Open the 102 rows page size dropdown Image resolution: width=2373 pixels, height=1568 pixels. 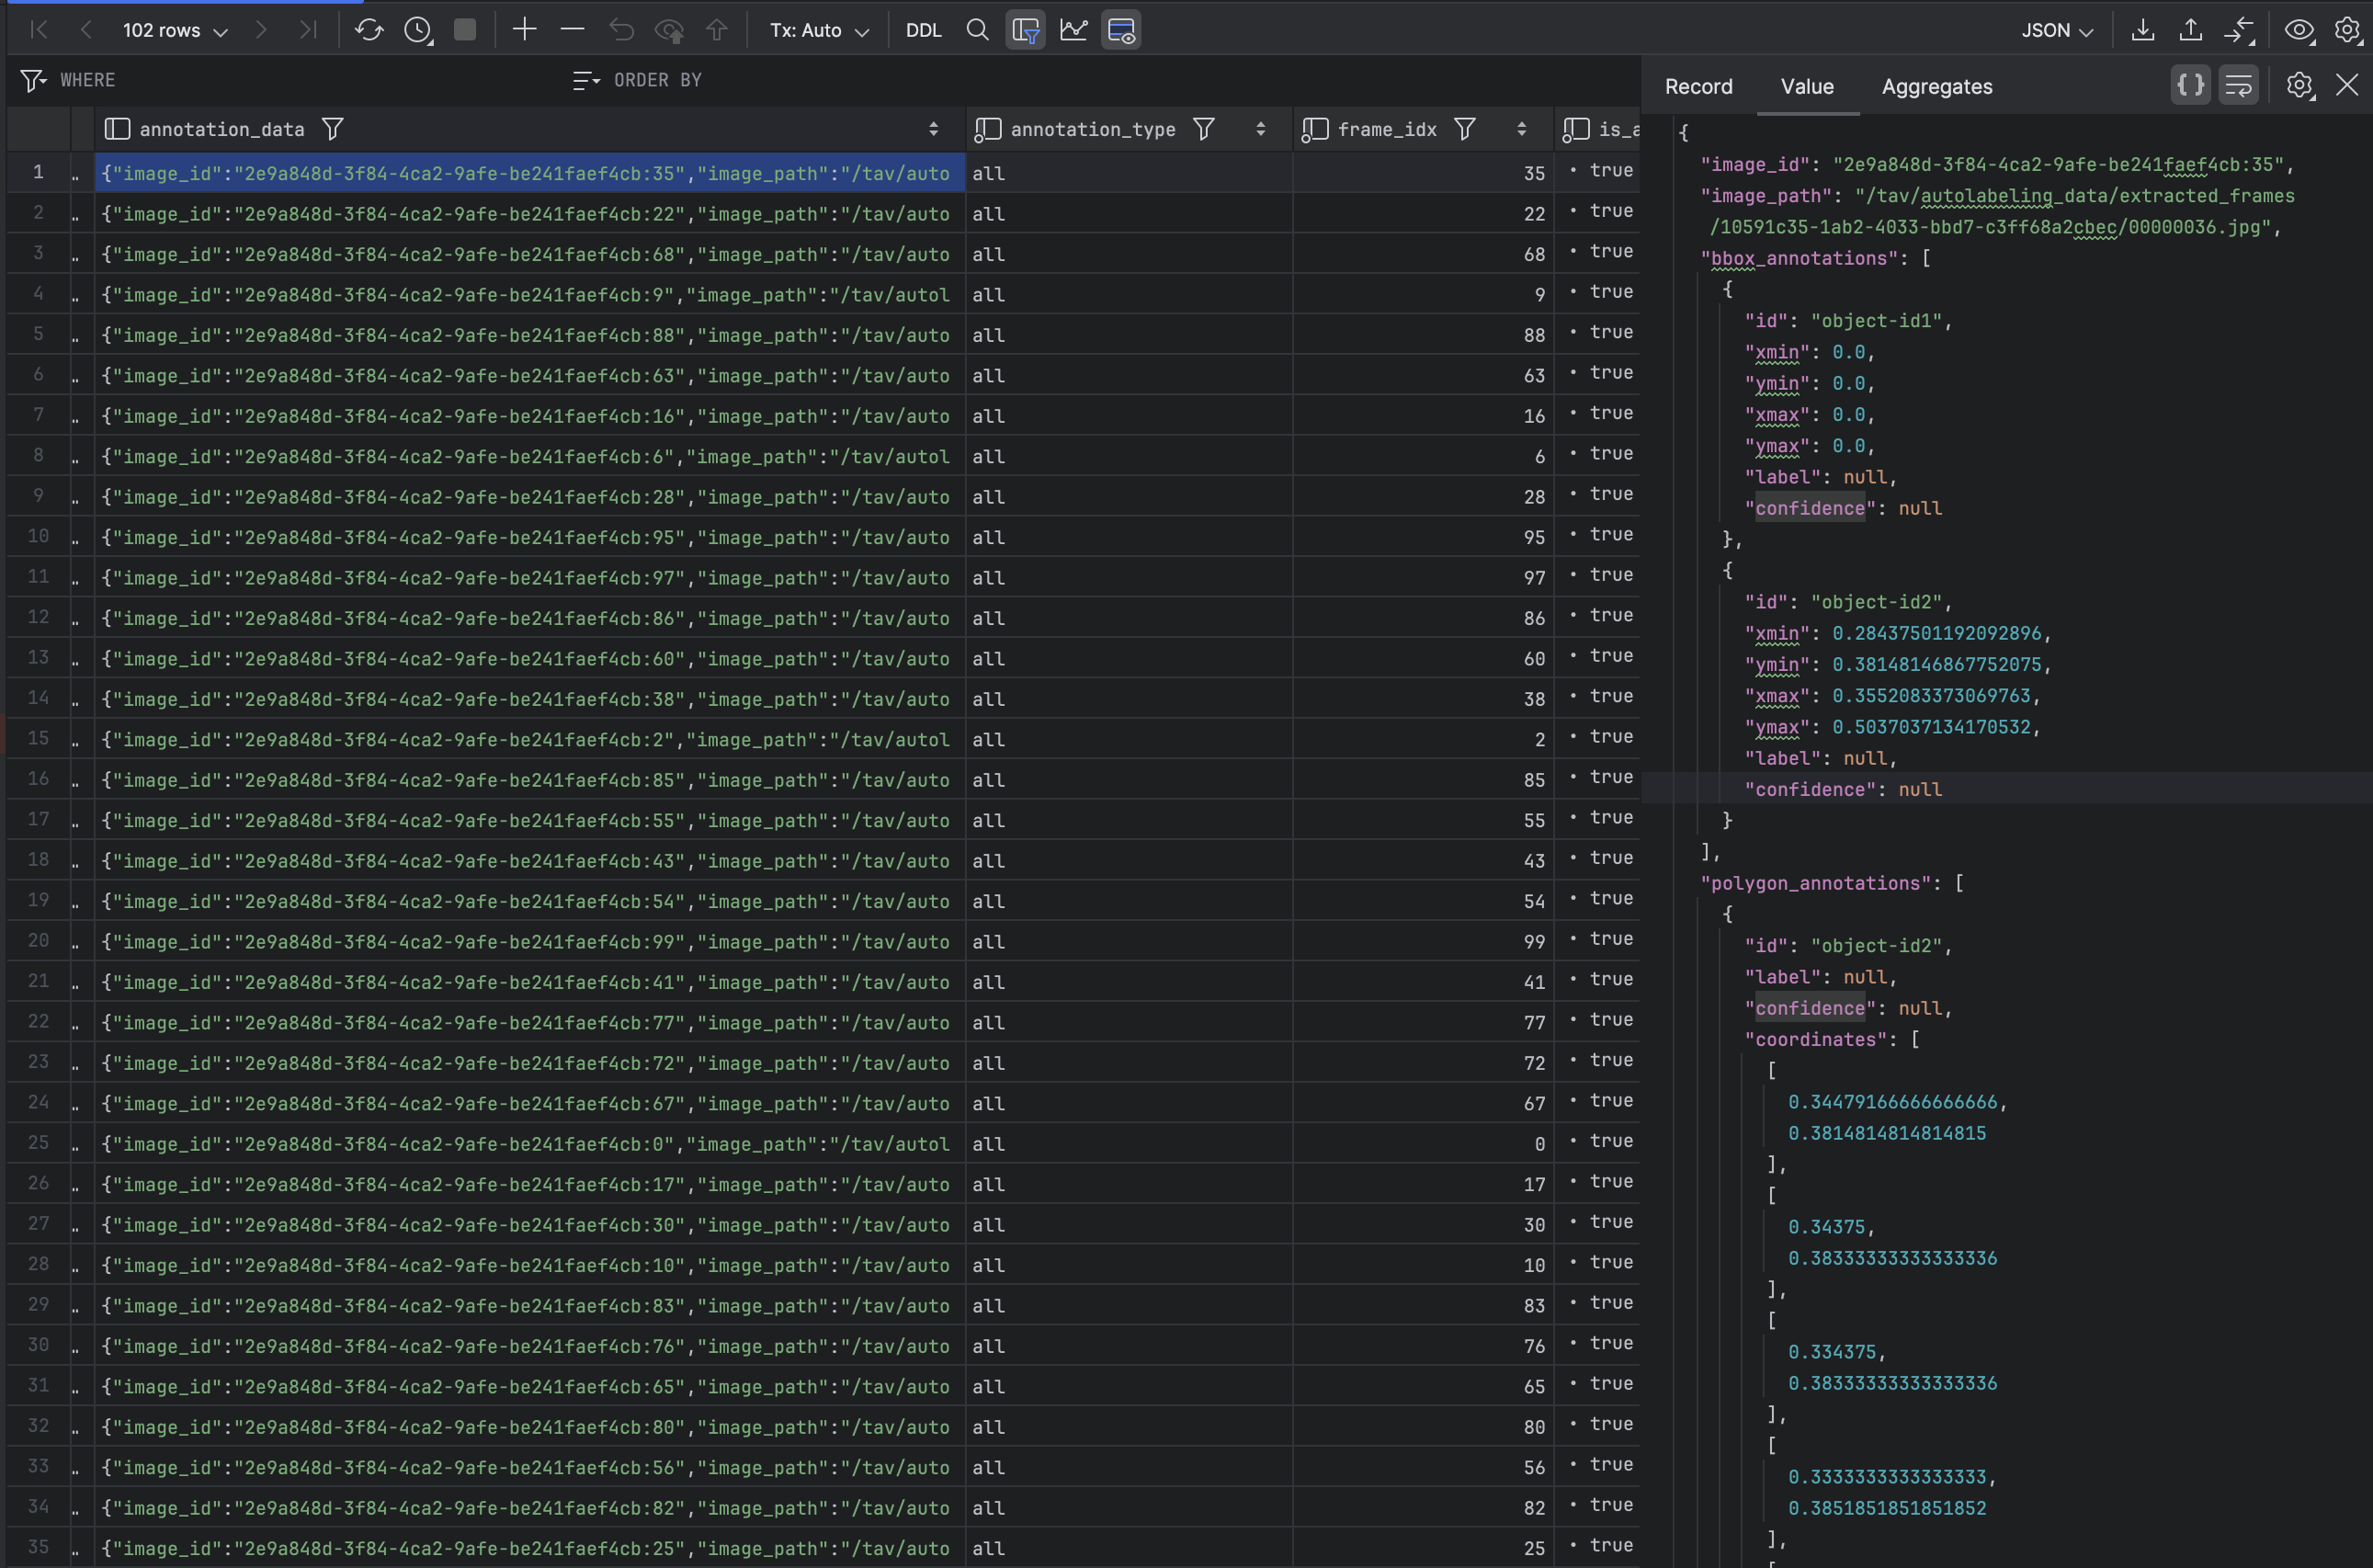pyautogui.click(x=175, y=30)
